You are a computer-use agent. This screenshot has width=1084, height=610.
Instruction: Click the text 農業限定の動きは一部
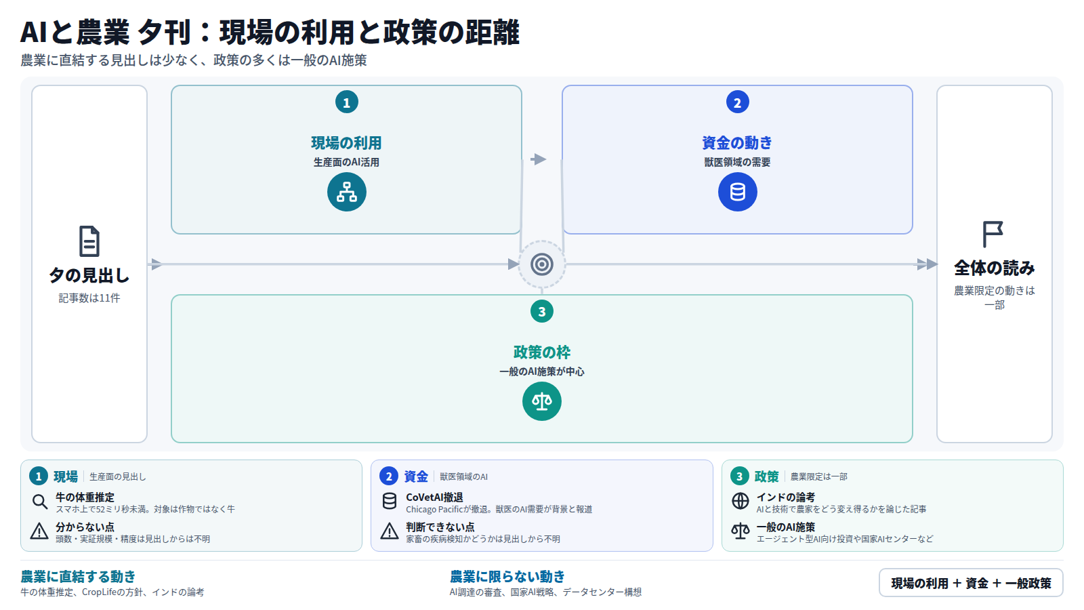[995, 298]
